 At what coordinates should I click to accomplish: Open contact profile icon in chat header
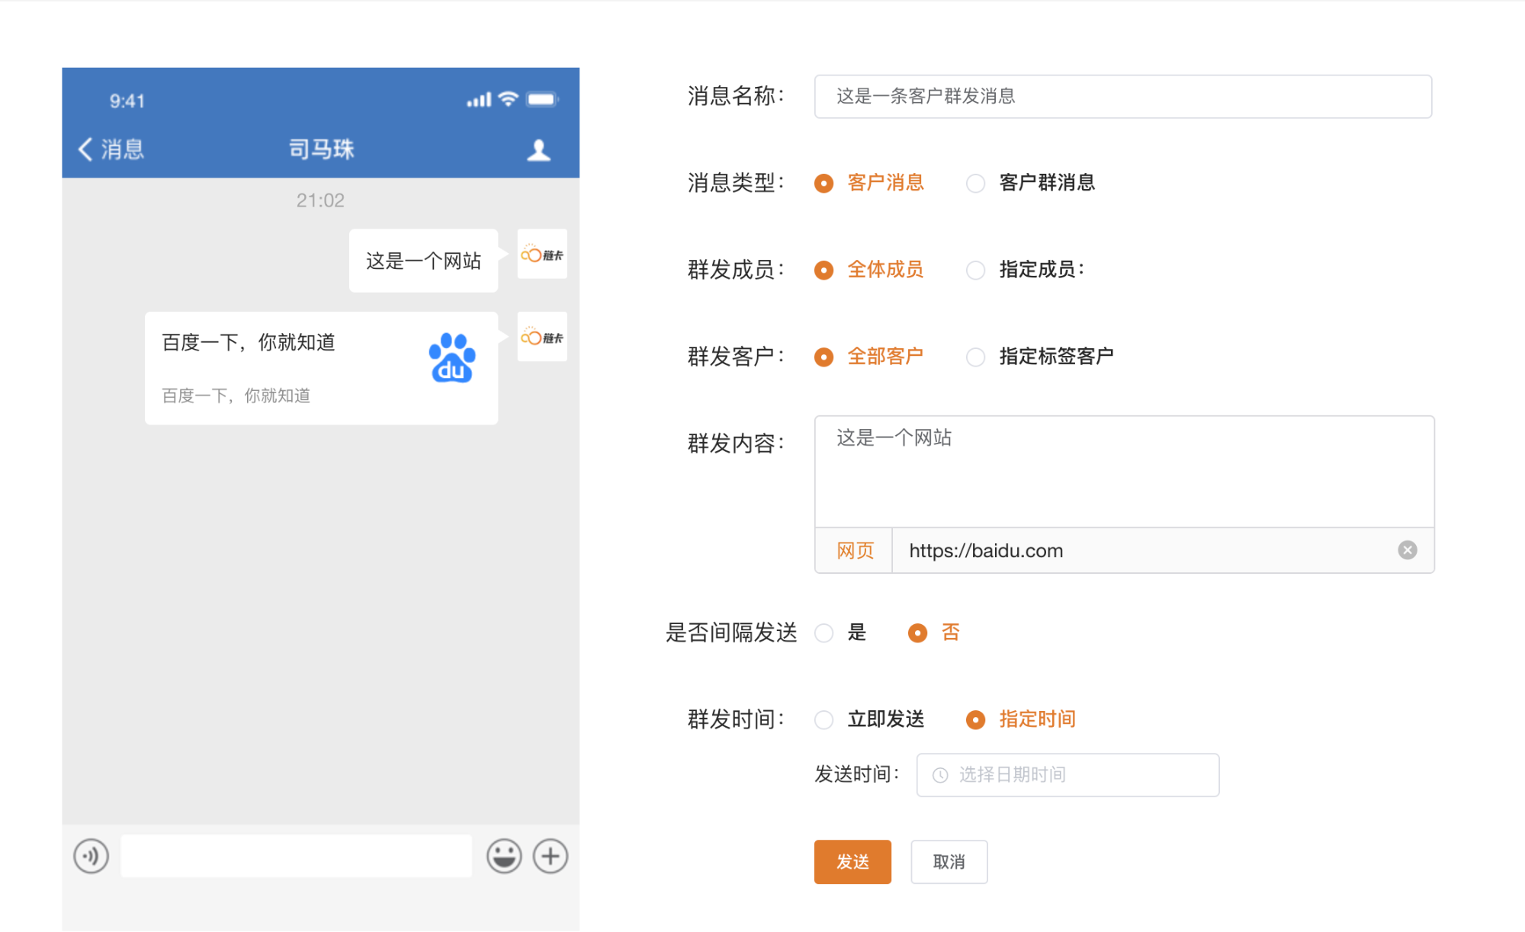coord(539,150)
